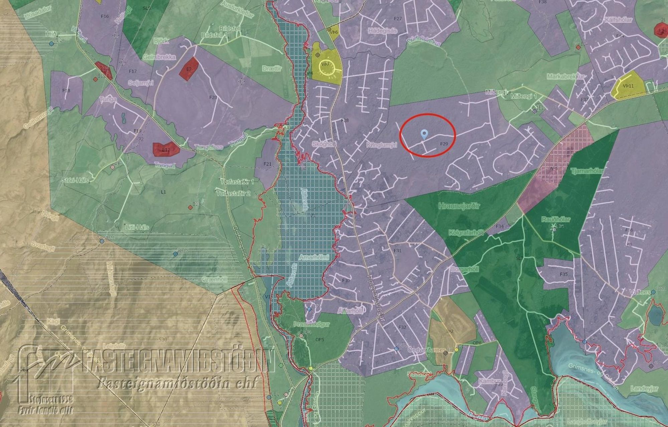The width and height of the screenshot is (668, 427).
Task: Click the blue dot marker beside Hlíð
Action: (51, 43)
